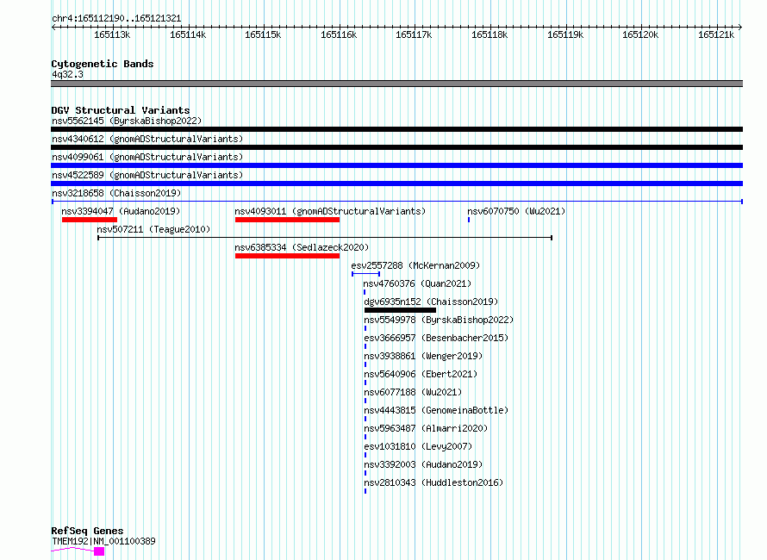The height and width of the screenshot is (560, 767).
Task: Open the nsv5963487 (Almarri2020) label
Action: tap(426, 428)
